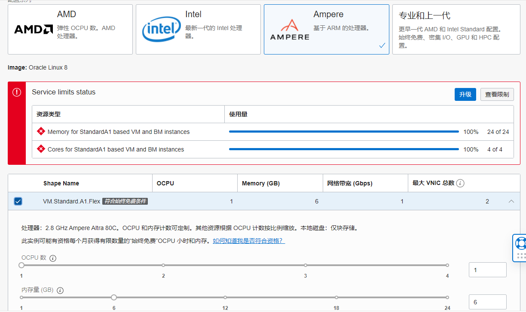This screenshot has height=312, width=526.
Task: Switch to the 专业和上一代 card
Action: 456,30
